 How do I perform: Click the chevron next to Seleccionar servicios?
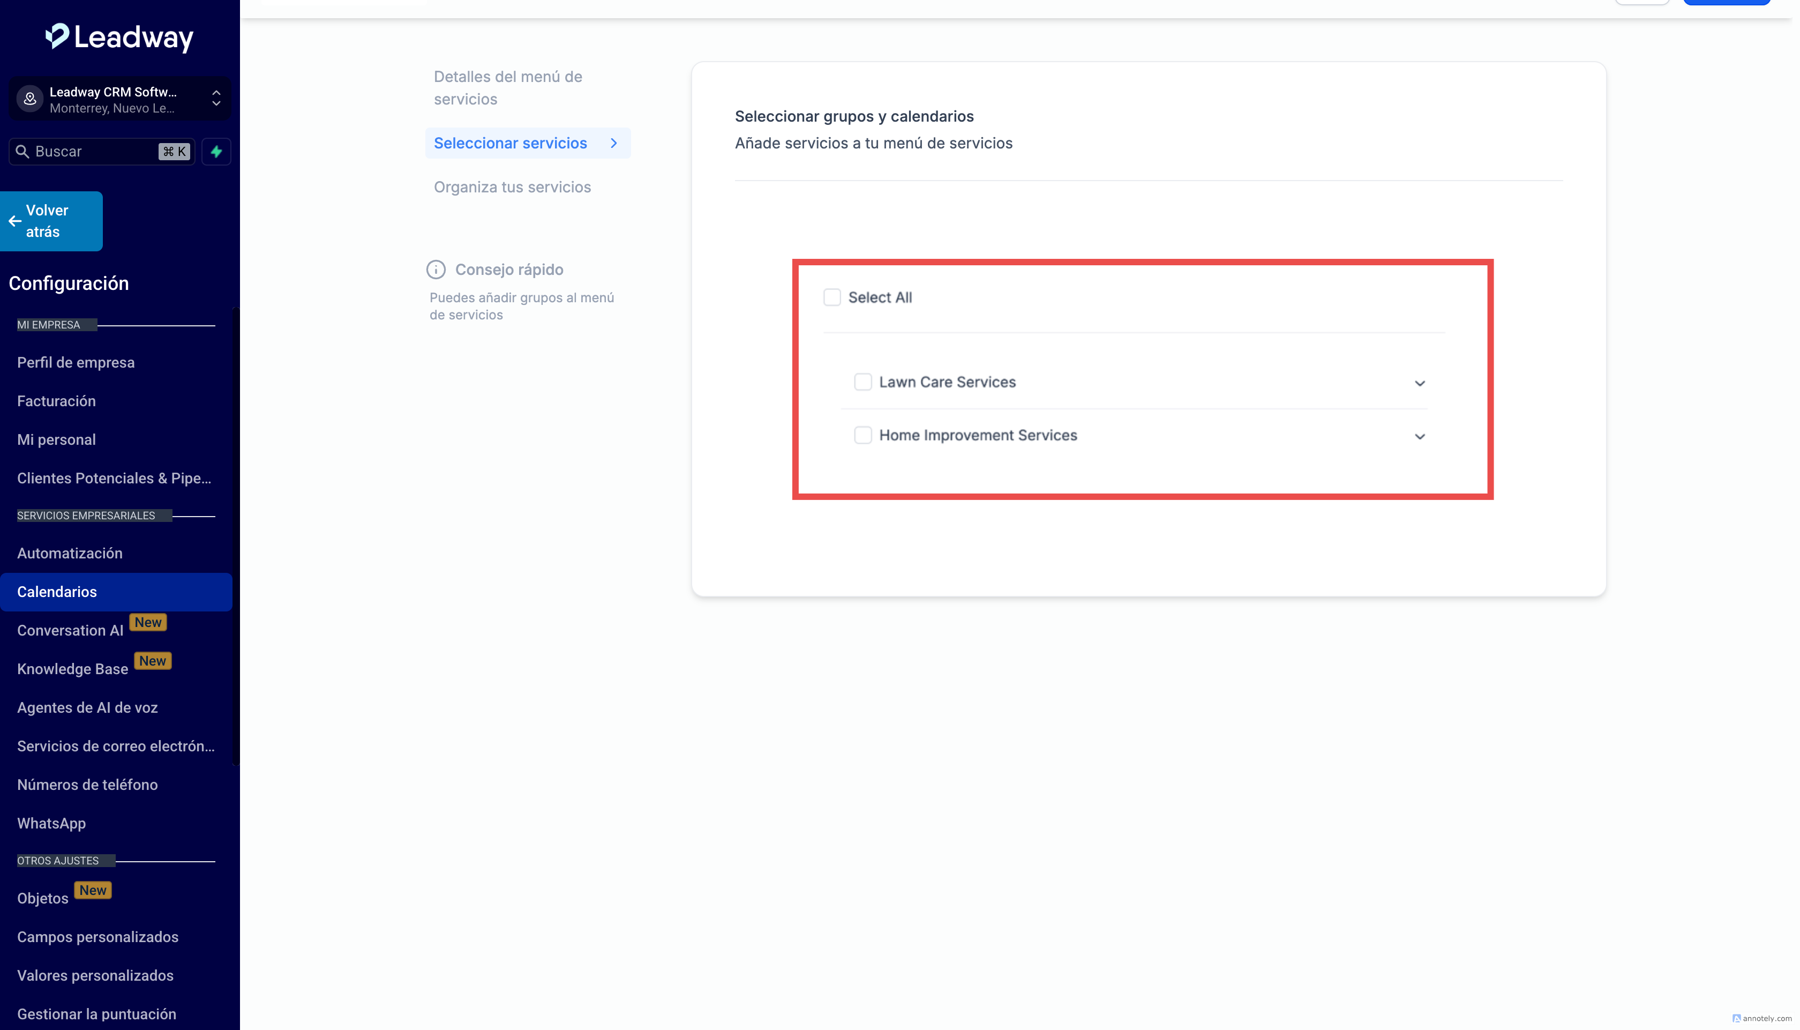coord(614,143)
